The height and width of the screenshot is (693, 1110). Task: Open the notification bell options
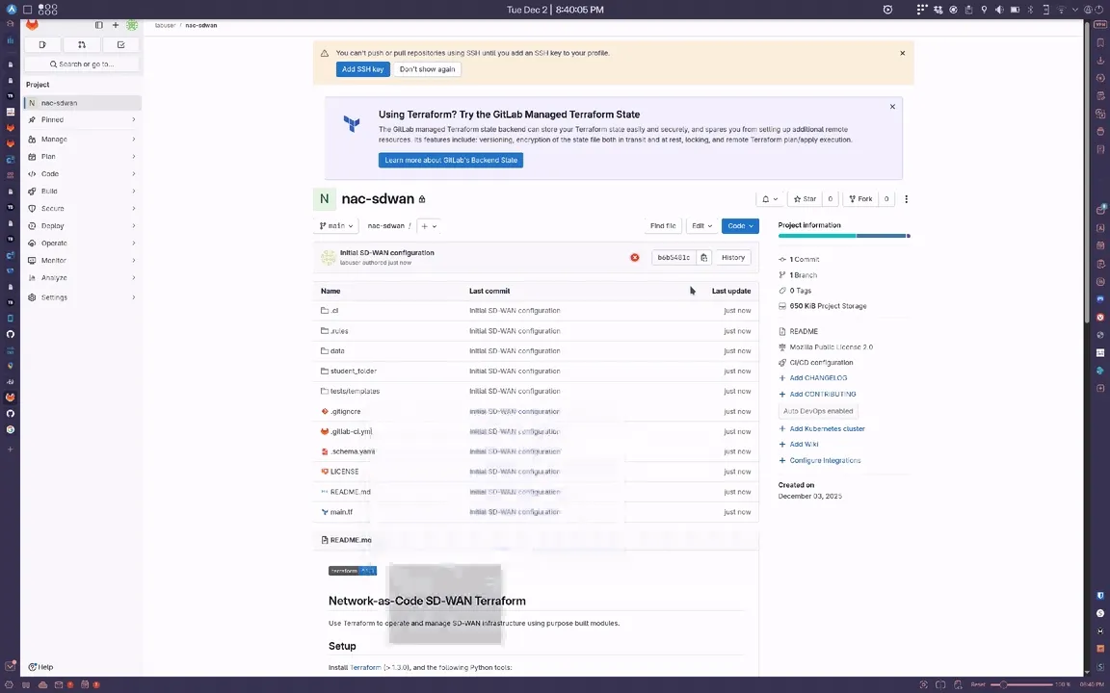pos(769,198)
